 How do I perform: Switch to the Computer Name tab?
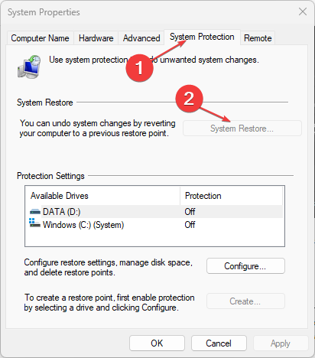point(40,38)
